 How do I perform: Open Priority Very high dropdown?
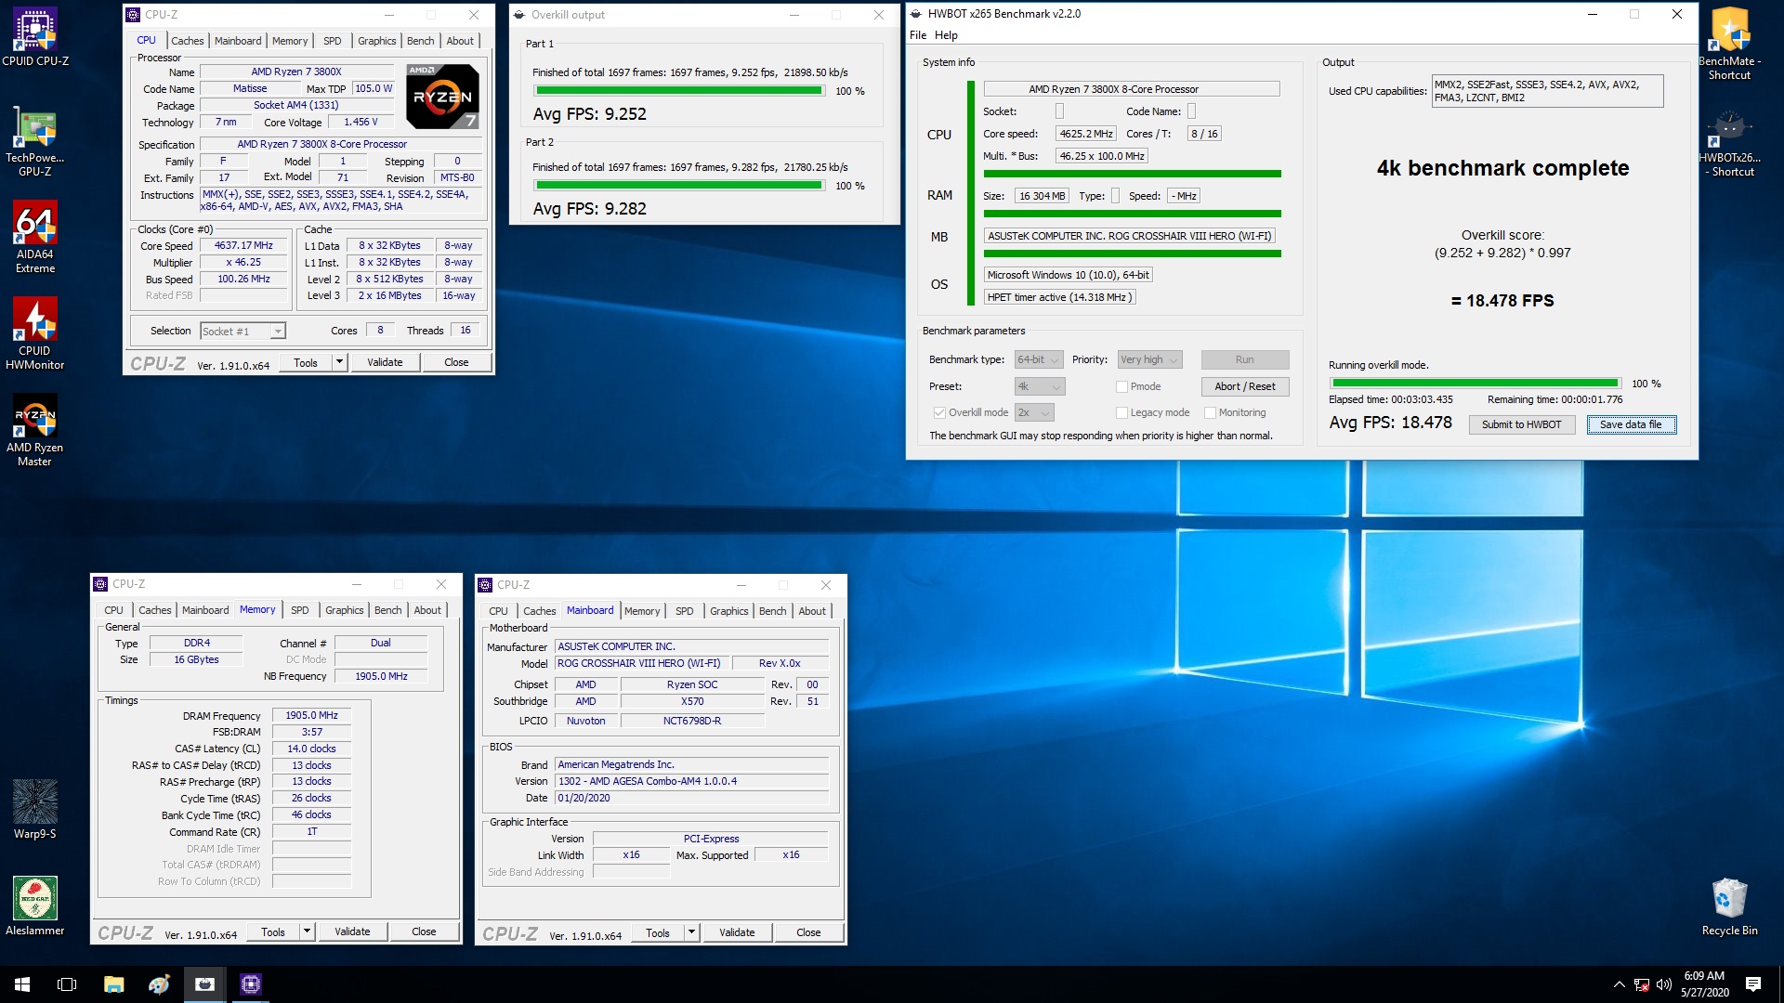tap(1149, 359)
